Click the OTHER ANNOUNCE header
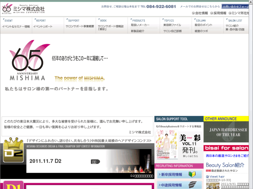The width and height of the screenshot is (253, 189). click(226, 119)
